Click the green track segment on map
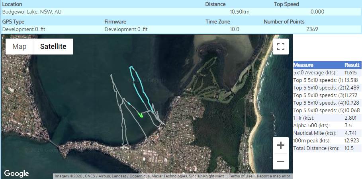 point(141,115)
